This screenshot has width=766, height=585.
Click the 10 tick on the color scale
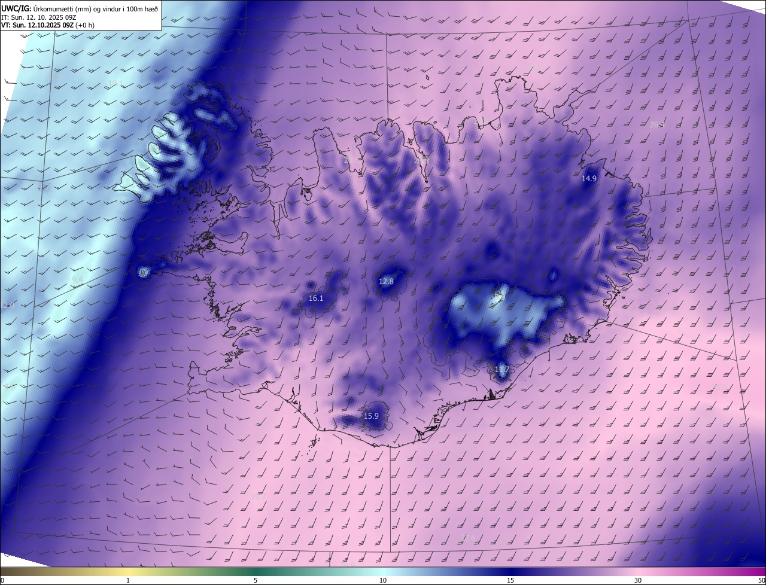pyautogui.click(x=383, y=580)
